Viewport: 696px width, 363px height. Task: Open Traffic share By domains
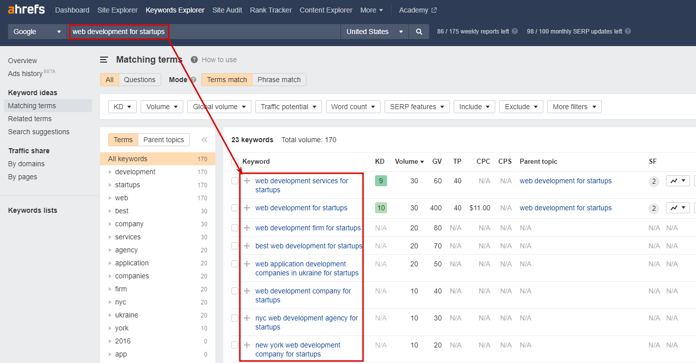click(26, 164)
